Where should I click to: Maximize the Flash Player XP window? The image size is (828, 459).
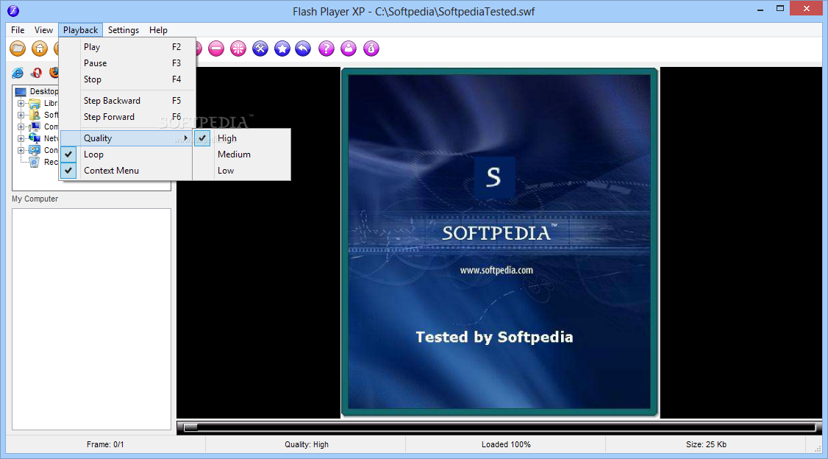click(780, 8)
